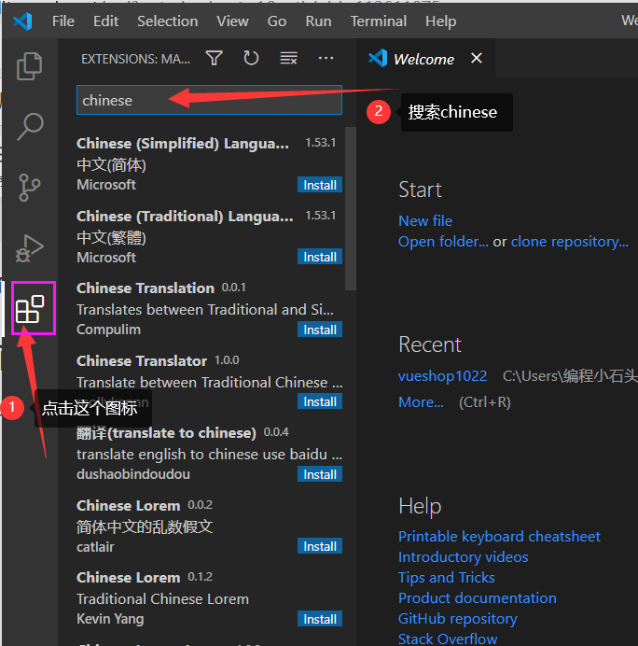
Task: Clear extensions search results icon
Action: [288, 58]
